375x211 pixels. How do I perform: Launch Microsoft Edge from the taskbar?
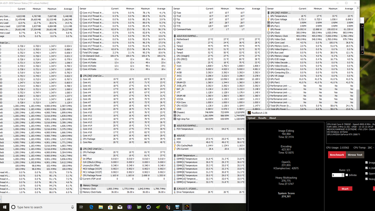point(91,207)
